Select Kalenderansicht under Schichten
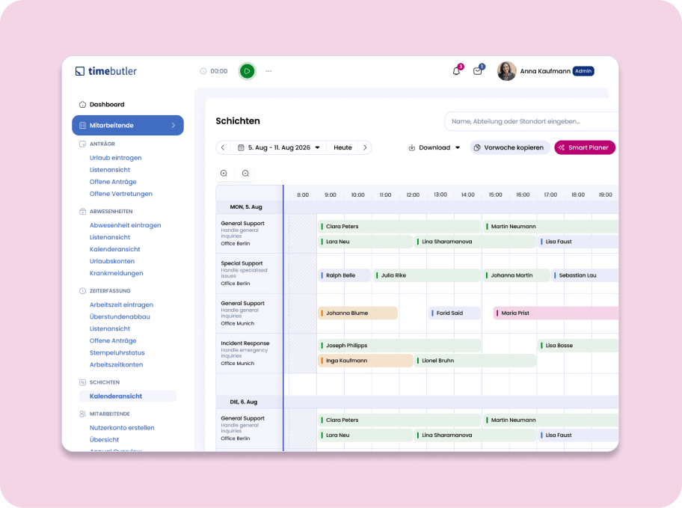This screenshot has width=682, height=508. click(116, 396)
